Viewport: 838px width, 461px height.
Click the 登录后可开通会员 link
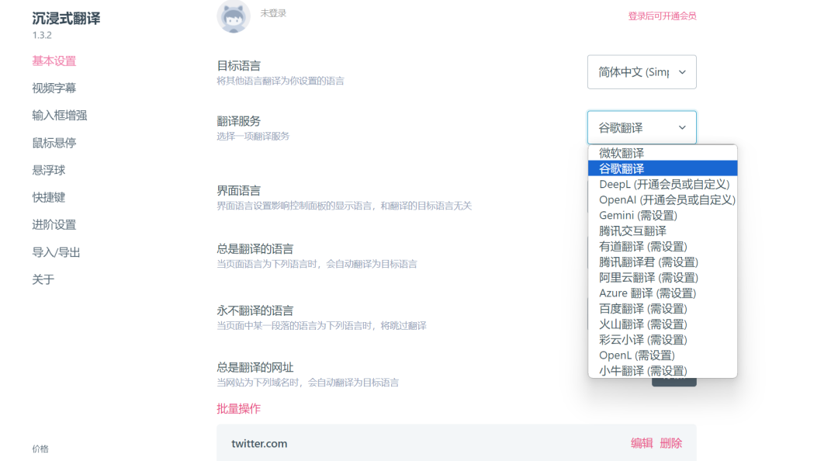click(x=663, y=16)
